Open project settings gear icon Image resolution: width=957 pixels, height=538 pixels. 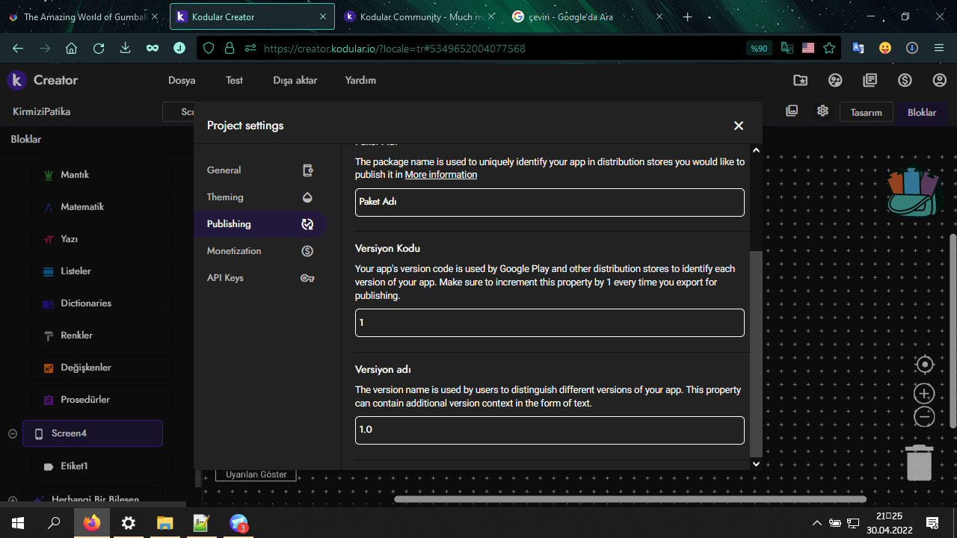822,111
